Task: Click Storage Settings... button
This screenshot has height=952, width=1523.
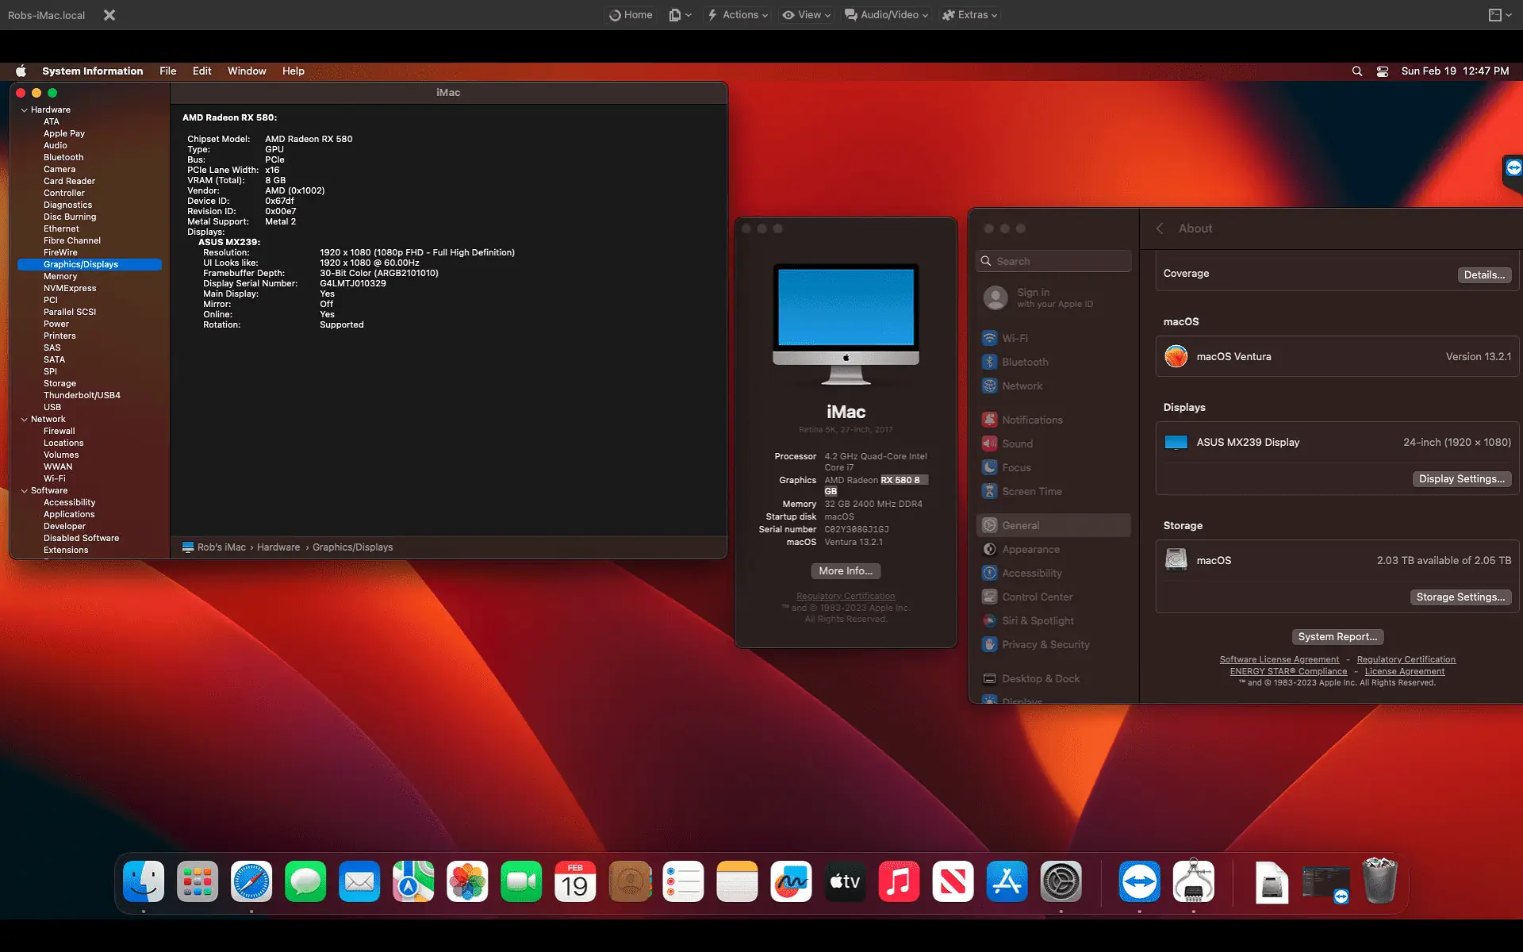Action: (x=1460, y=597)
